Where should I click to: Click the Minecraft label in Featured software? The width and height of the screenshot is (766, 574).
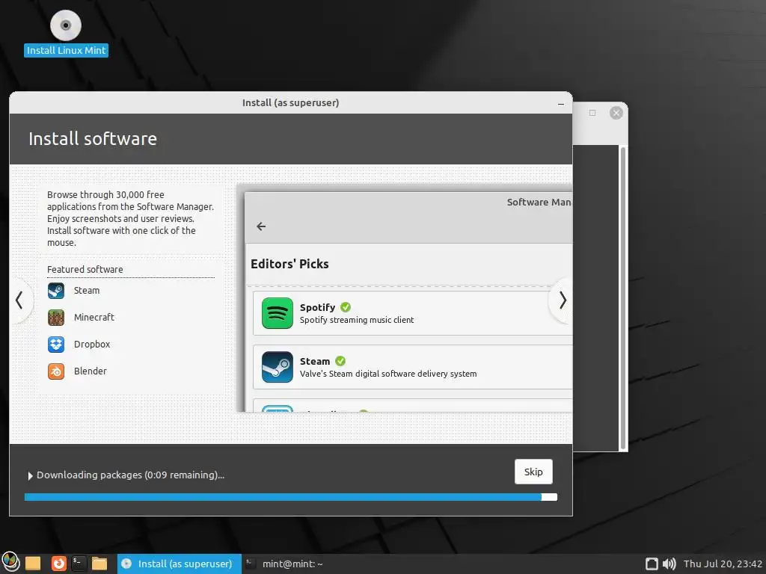coord(94,317)
